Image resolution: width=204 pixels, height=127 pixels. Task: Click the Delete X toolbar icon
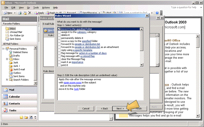[30, 13]
